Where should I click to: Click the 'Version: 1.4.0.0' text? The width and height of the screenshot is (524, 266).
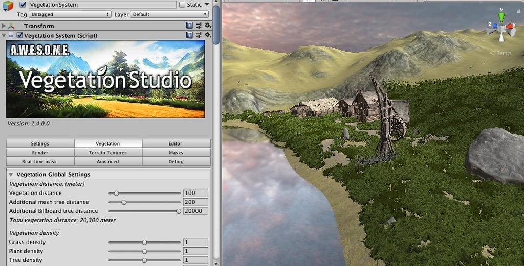pyautogui.click(x=29, y=124)
